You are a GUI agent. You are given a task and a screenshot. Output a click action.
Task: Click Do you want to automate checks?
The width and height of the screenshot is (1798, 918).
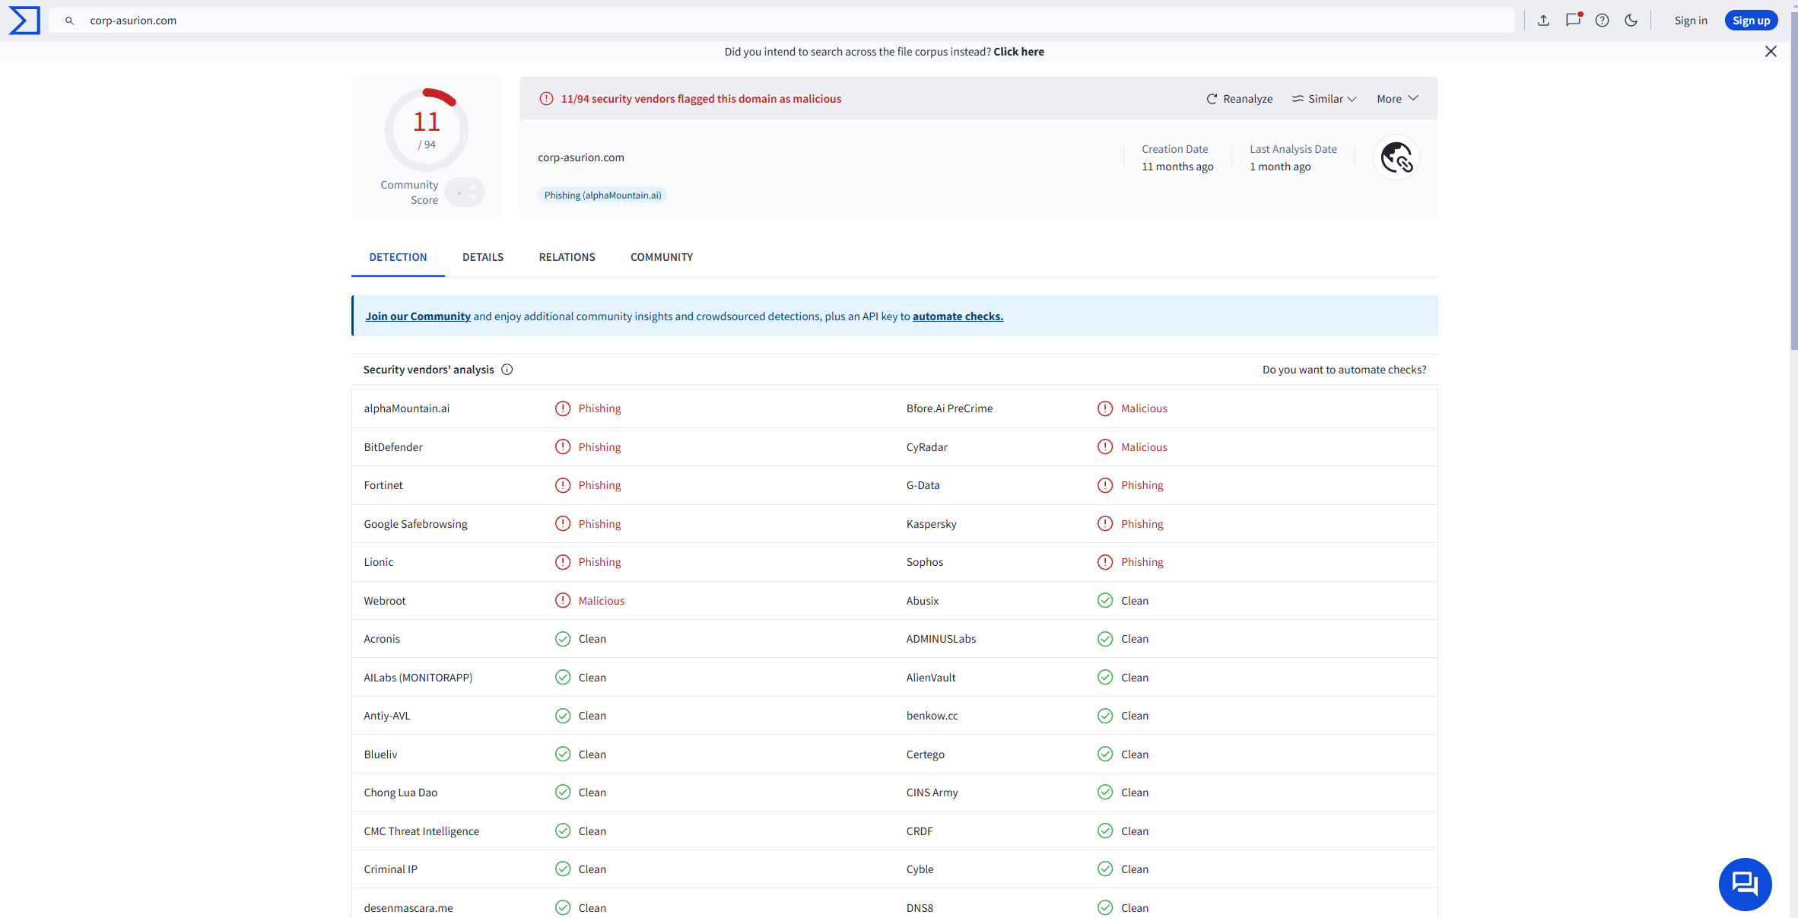point(1344,370)
